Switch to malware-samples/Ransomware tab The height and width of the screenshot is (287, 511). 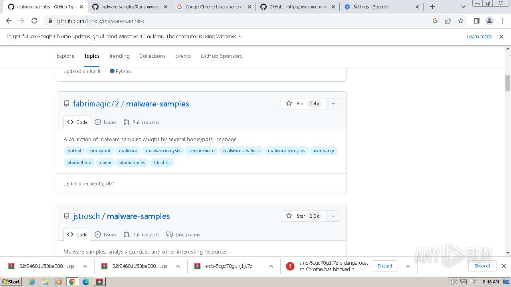[x=130, y=7]
